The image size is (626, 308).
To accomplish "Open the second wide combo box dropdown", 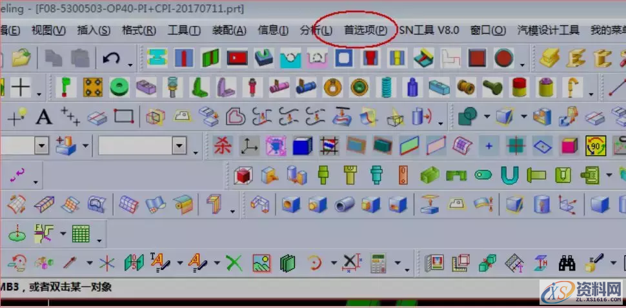I will pyautogui.click(x=179, y=146).
